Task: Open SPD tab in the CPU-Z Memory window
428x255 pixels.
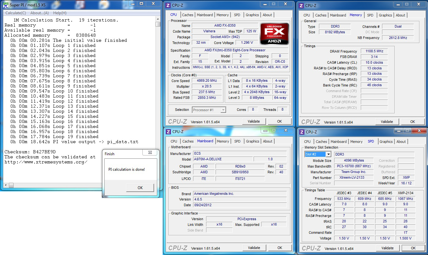Action: point(370,15)
